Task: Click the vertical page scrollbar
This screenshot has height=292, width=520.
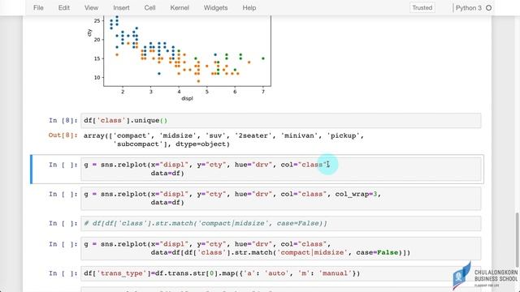Action: (x=517, y=240)
